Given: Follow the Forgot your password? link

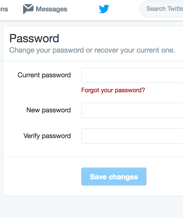Looking at the screenshot, I should click(113, 90).
